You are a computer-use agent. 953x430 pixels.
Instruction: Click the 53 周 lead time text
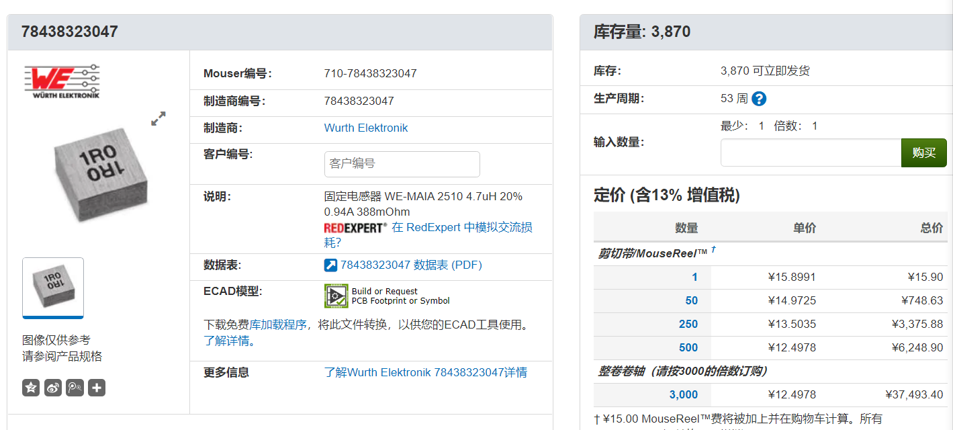pyautogui.click(x=734, y=99)
